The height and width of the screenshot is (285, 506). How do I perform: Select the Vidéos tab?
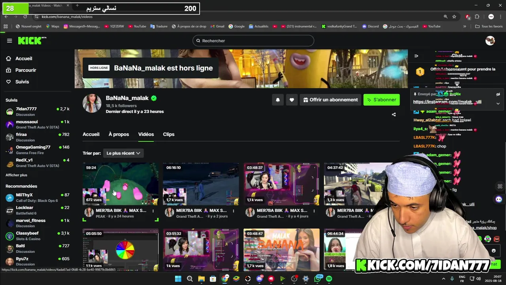[x=146, y=134]
